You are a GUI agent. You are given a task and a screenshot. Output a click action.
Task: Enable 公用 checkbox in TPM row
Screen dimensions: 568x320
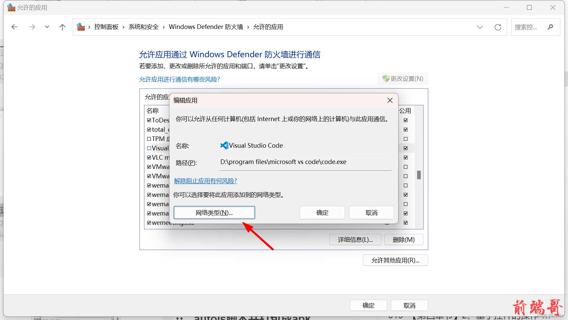(405, 139)
